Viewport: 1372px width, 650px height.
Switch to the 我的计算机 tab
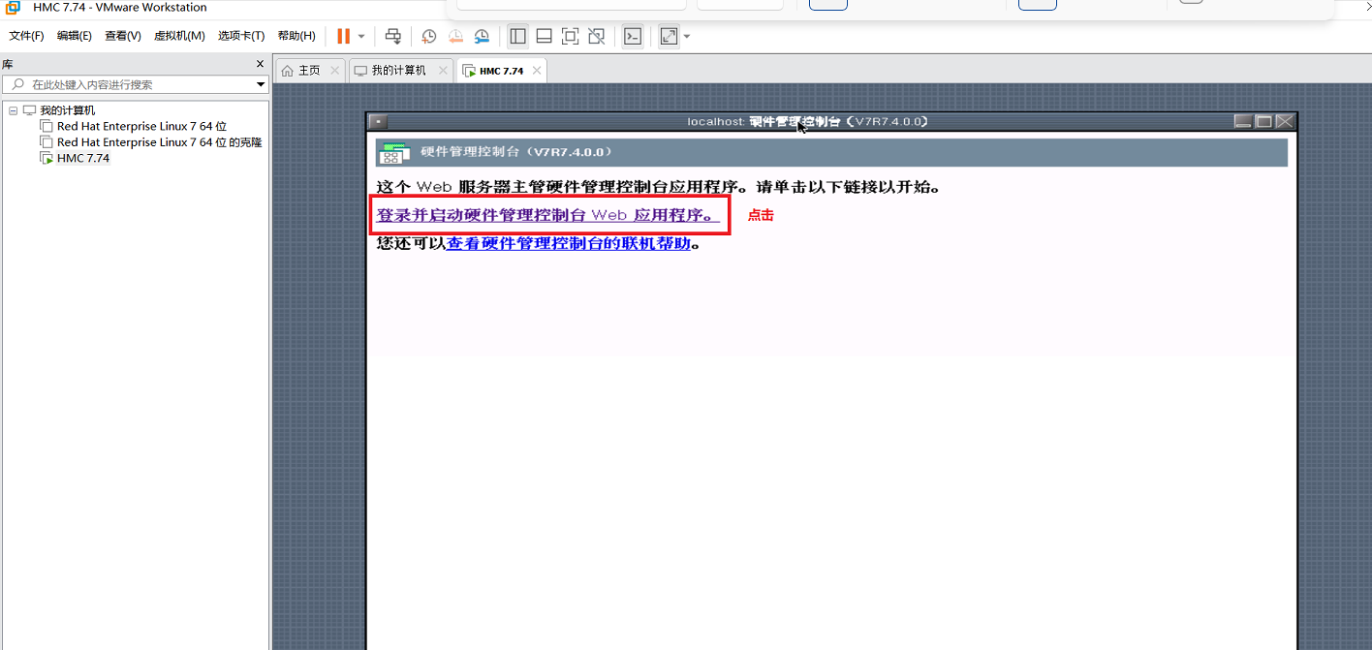click(398, 71)
